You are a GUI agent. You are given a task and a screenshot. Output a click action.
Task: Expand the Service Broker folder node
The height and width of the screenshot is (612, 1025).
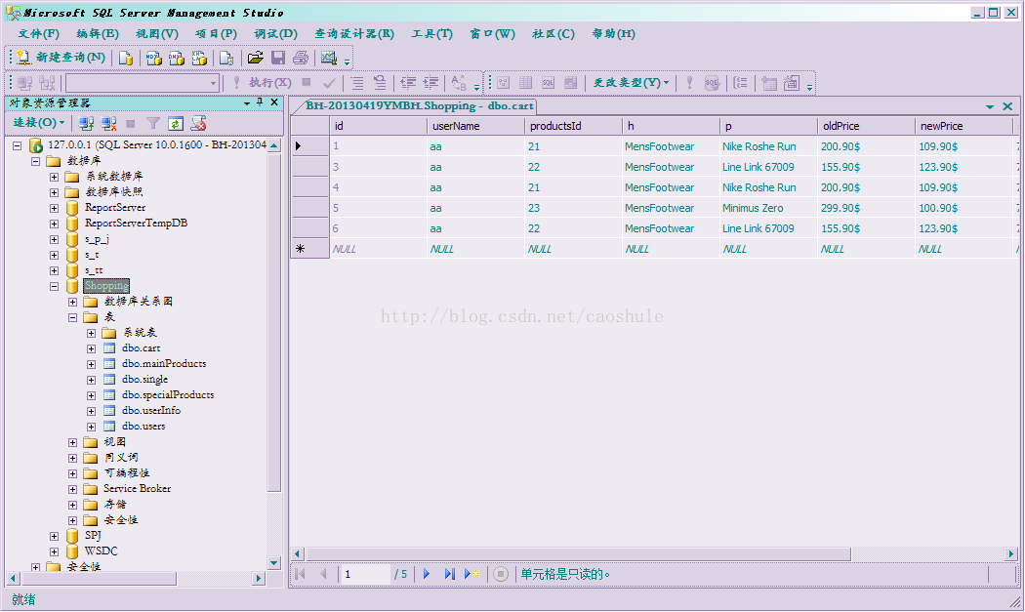(x=72, y=489)
